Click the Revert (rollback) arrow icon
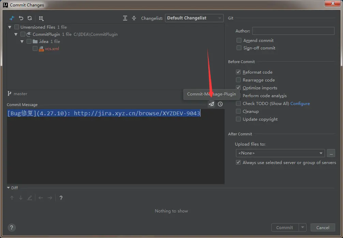The width and height of the screenshot is (343, 238). click(x=21, y=18)
